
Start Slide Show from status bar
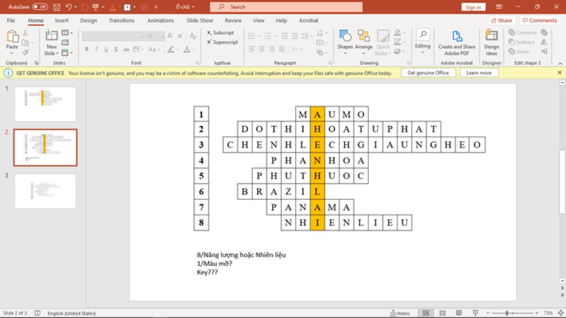click(475, 313)
